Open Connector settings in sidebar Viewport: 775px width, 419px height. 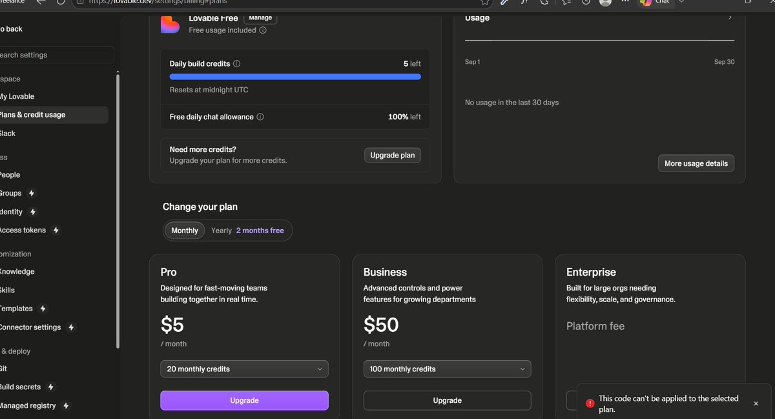pyautogui.click(x=30, y=327)
